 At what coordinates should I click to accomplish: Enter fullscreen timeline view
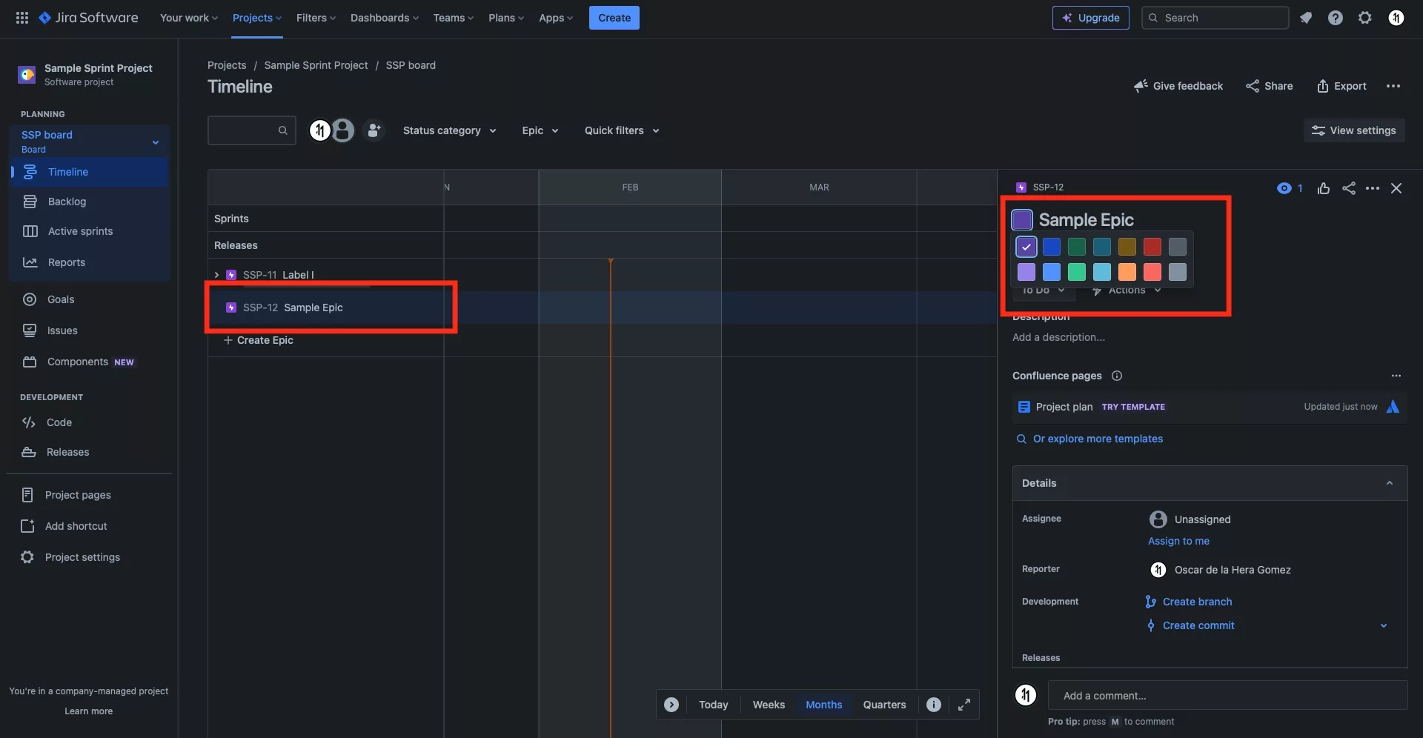point(964,705)
